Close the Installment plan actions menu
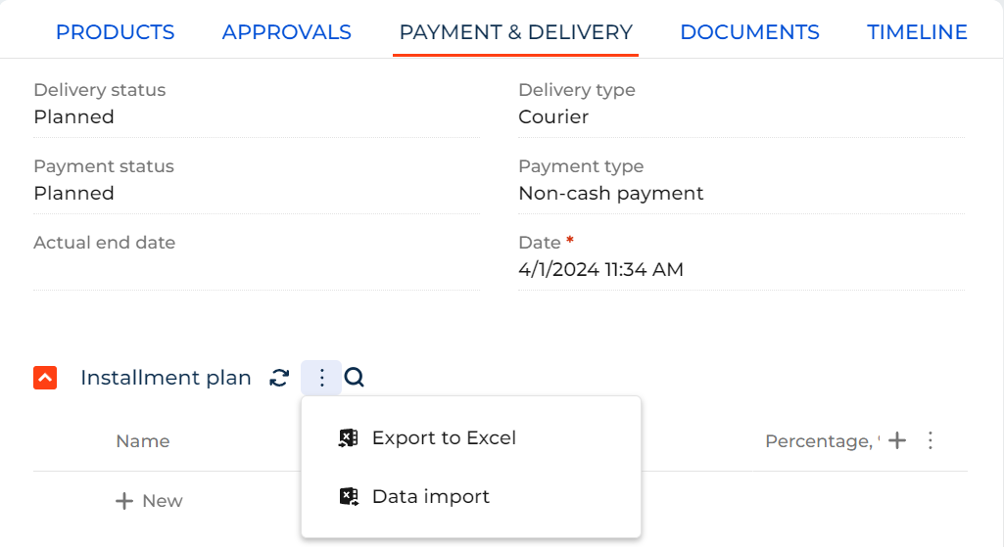The width and height of the screenshot is (1004, 547). tap(321, 378)
